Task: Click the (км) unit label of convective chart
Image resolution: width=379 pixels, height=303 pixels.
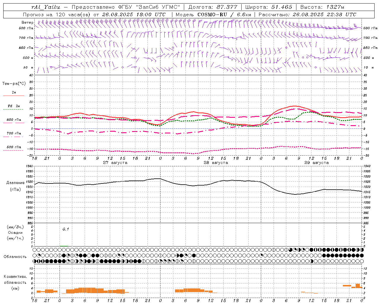Action: [x=15, y=288]
